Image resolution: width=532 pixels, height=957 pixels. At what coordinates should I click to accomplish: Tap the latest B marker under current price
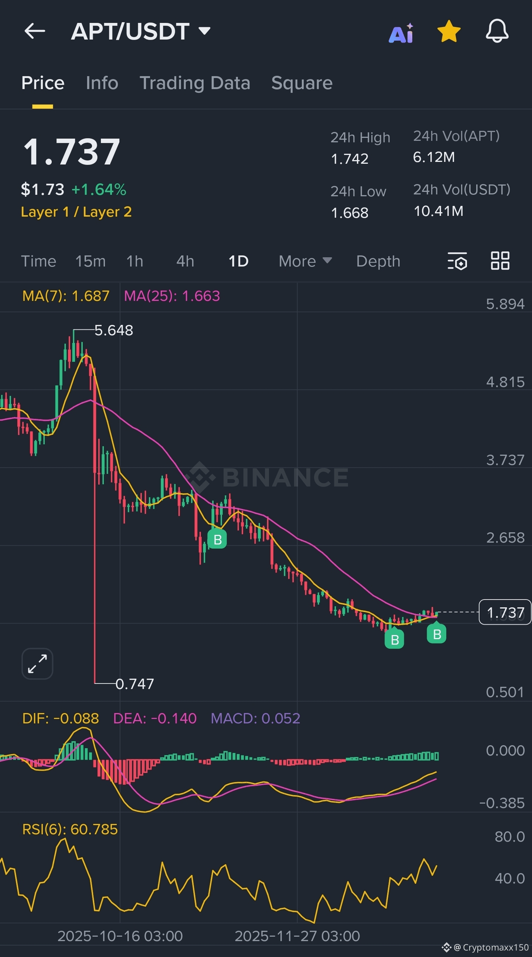437,634
